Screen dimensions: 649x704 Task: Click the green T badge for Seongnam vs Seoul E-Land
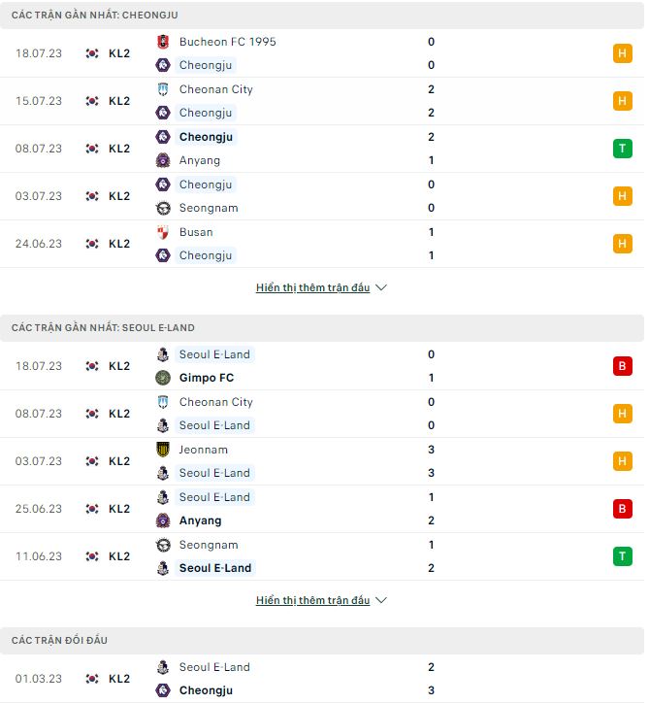coord(622,556)
